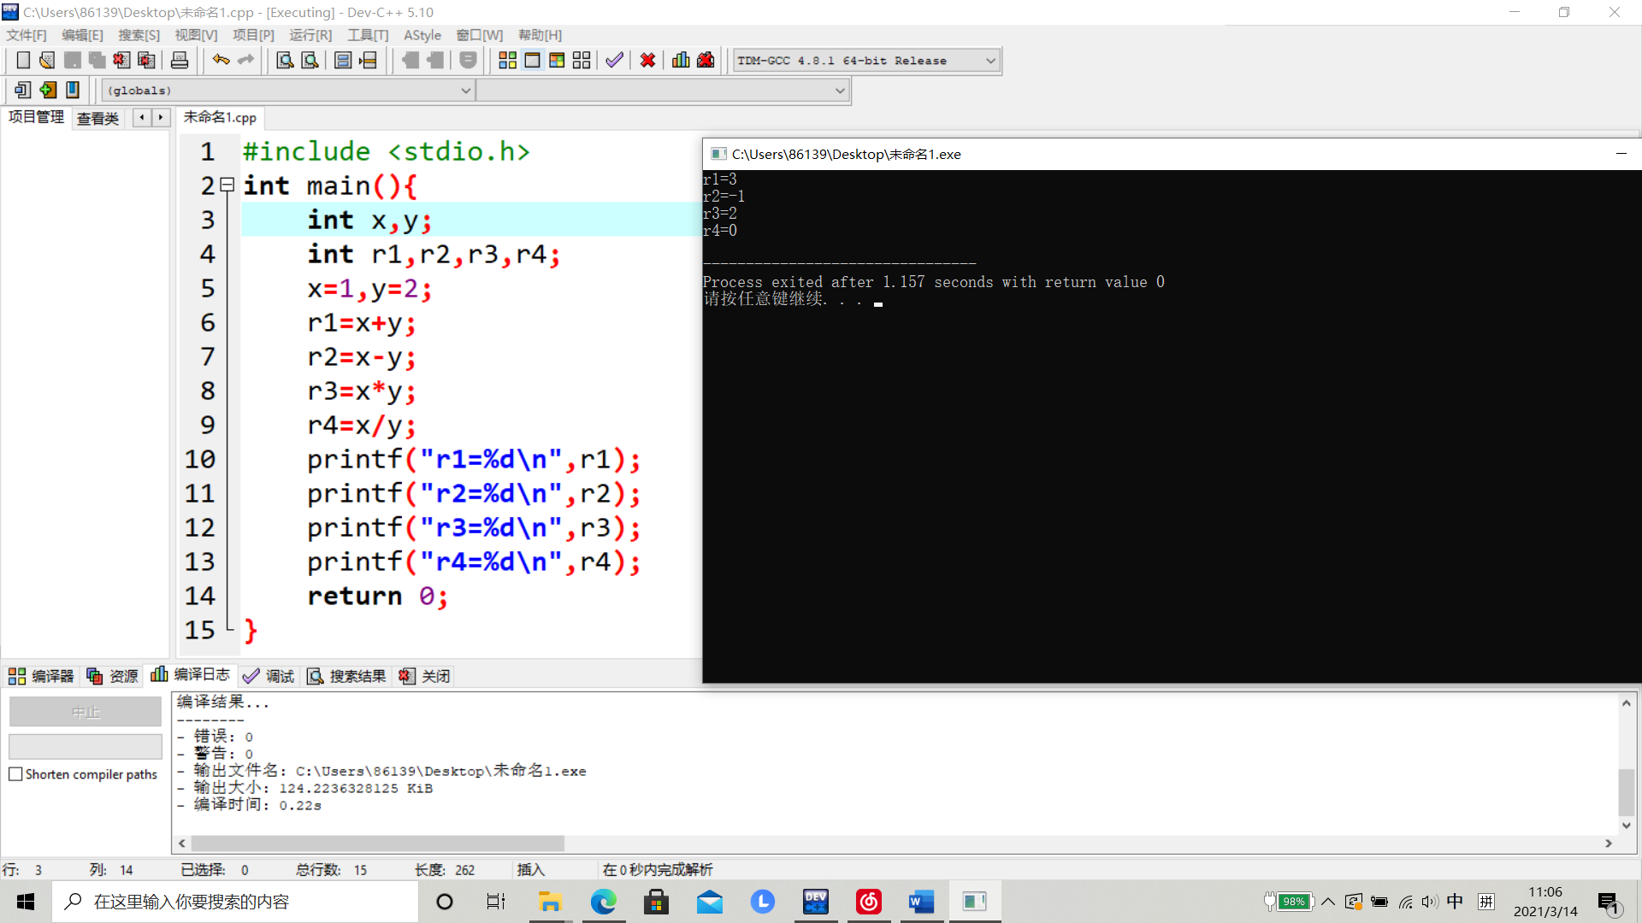Click the Find magnifier icon
This screenshot has height=923, width=1642.
285,61
